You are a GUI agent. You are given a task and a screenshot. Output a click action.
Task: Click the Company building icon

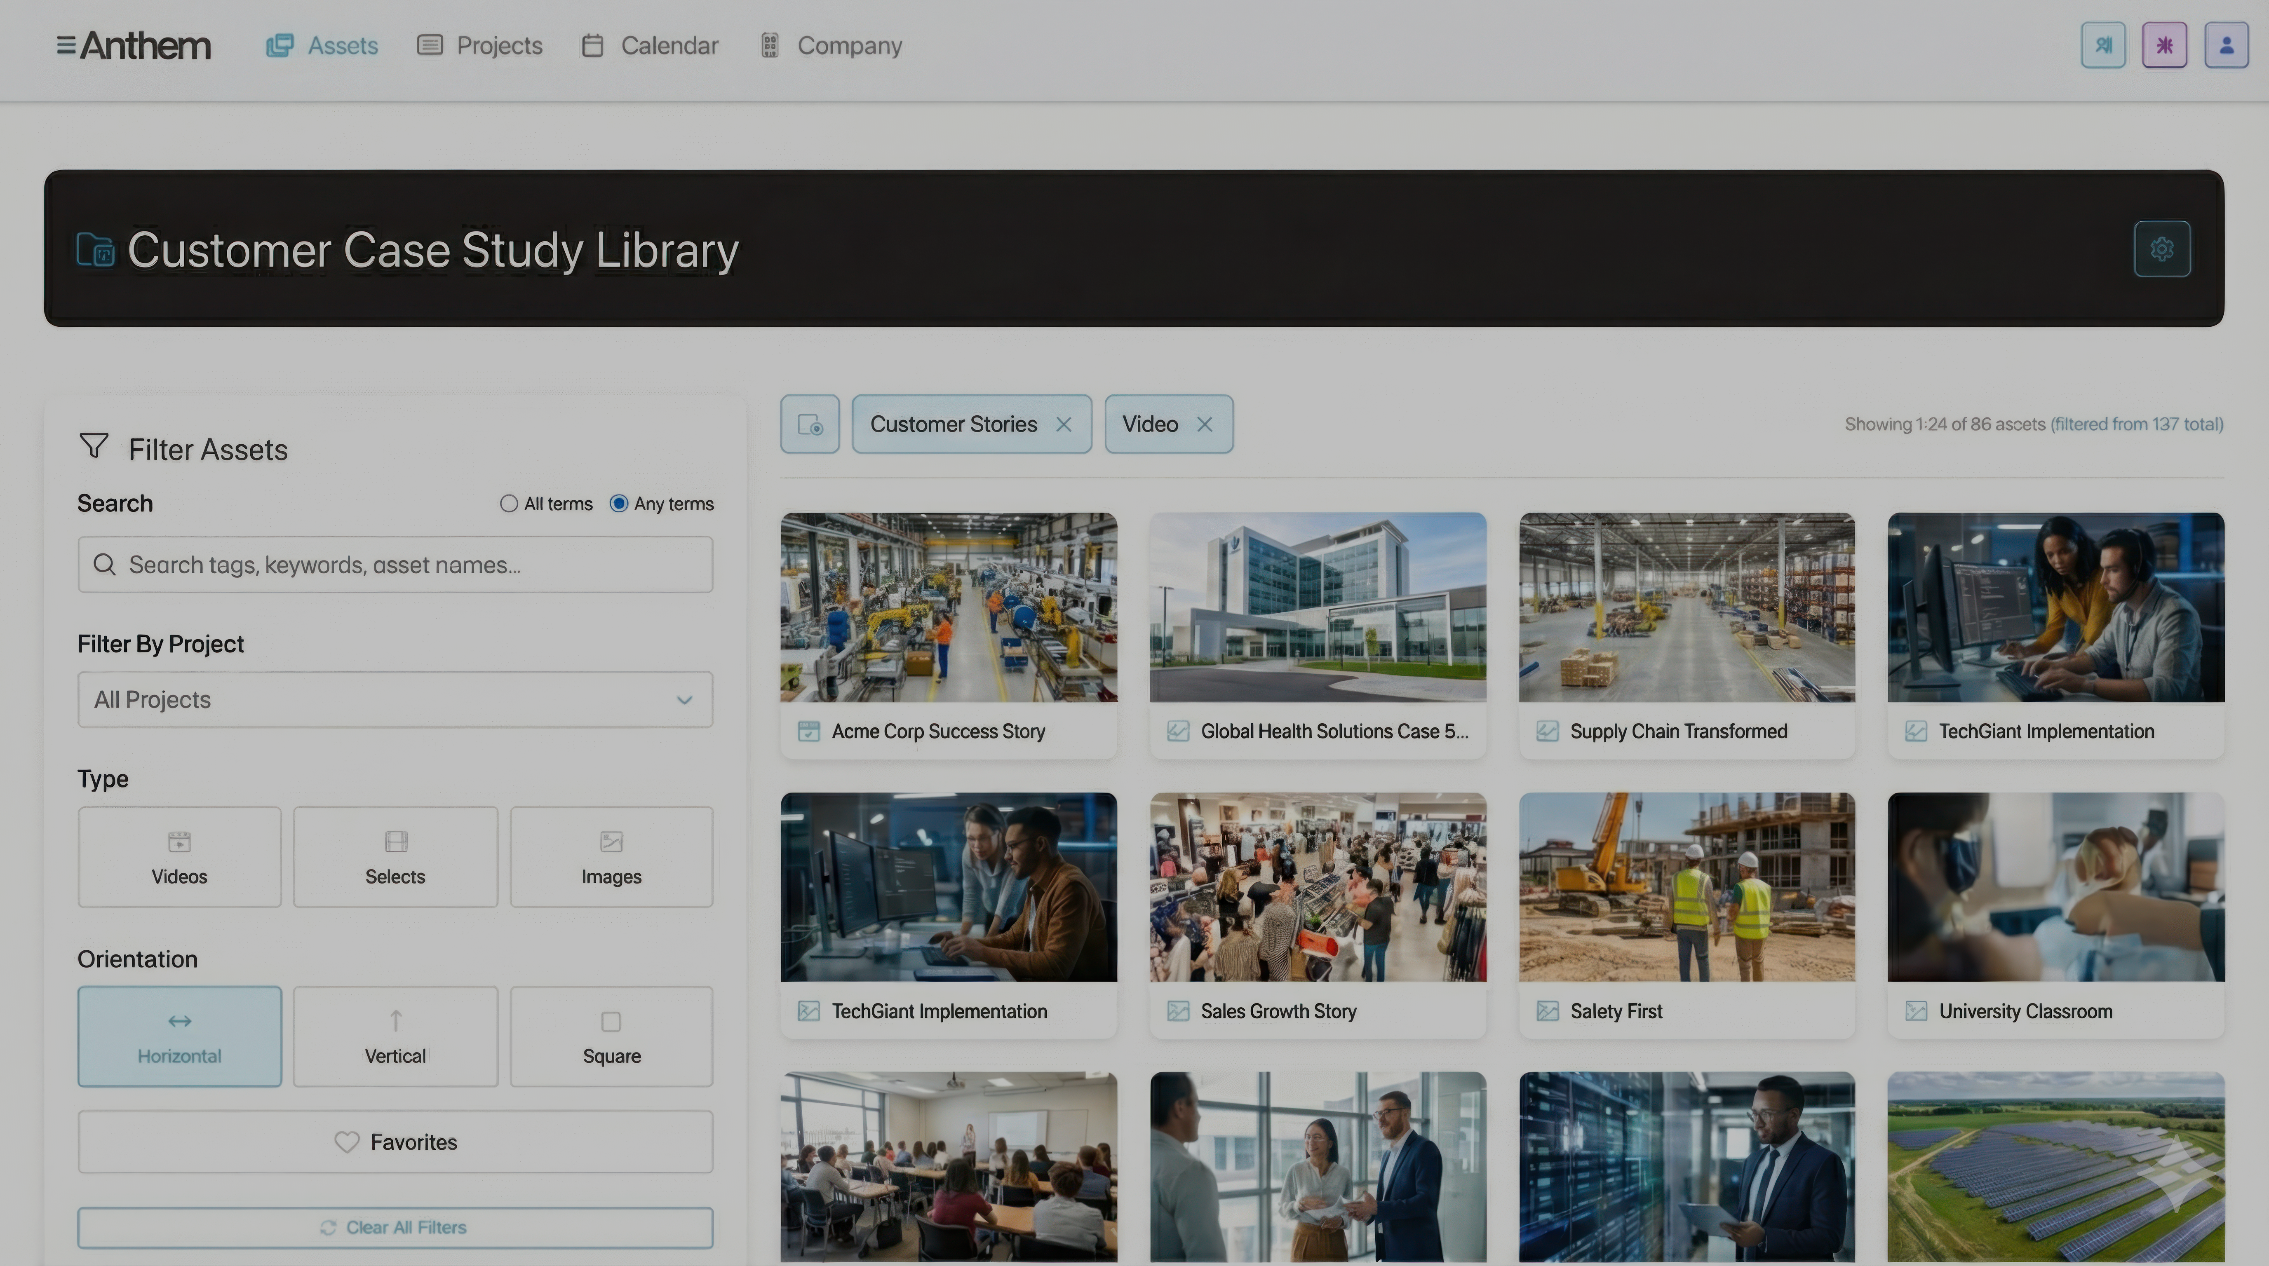tap(769, 45)
